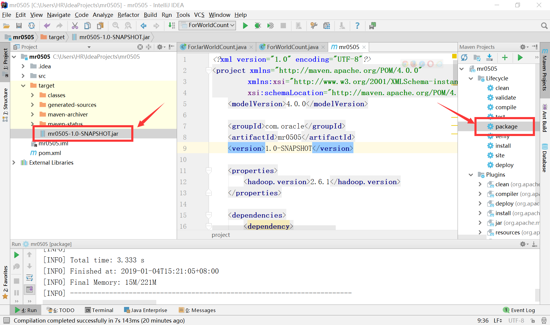This screenshot has height=325, width=550.
Task: Stop the process using the red square icon
Action: coord(283,26)
